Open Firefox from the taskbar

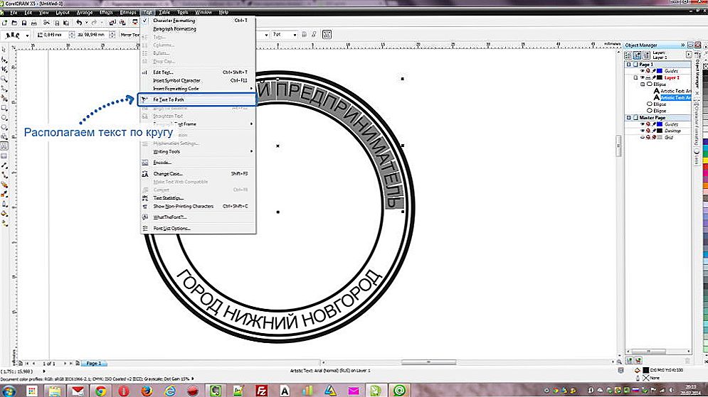(147, 390)
